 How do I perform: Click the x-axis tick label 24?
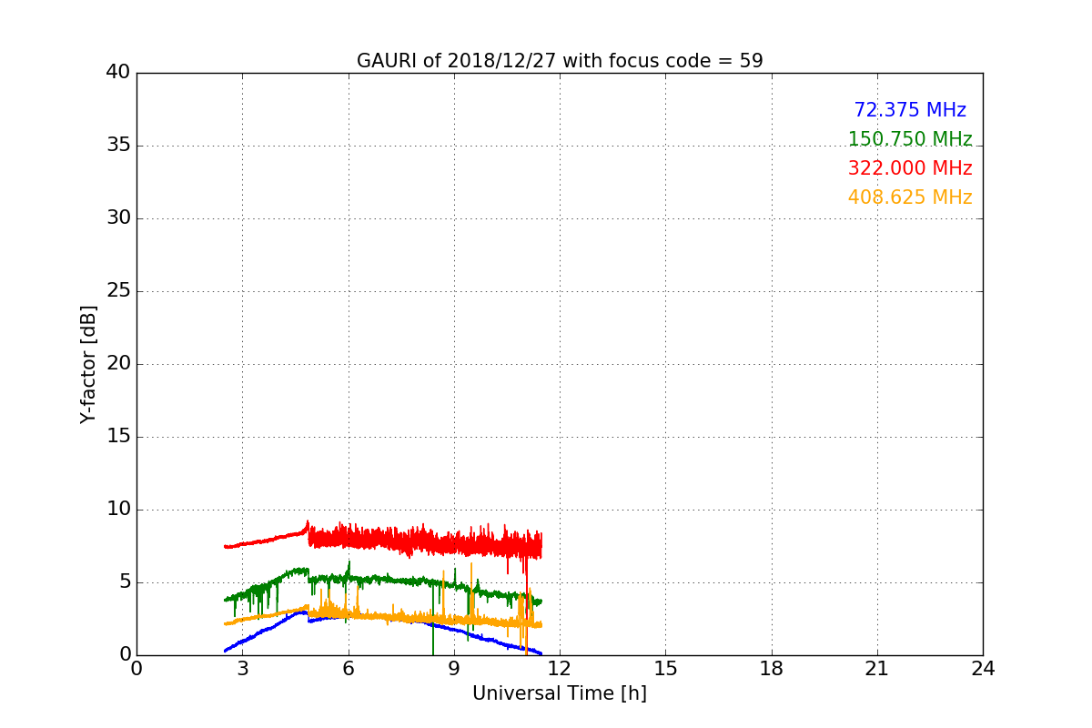click(983, 669)
